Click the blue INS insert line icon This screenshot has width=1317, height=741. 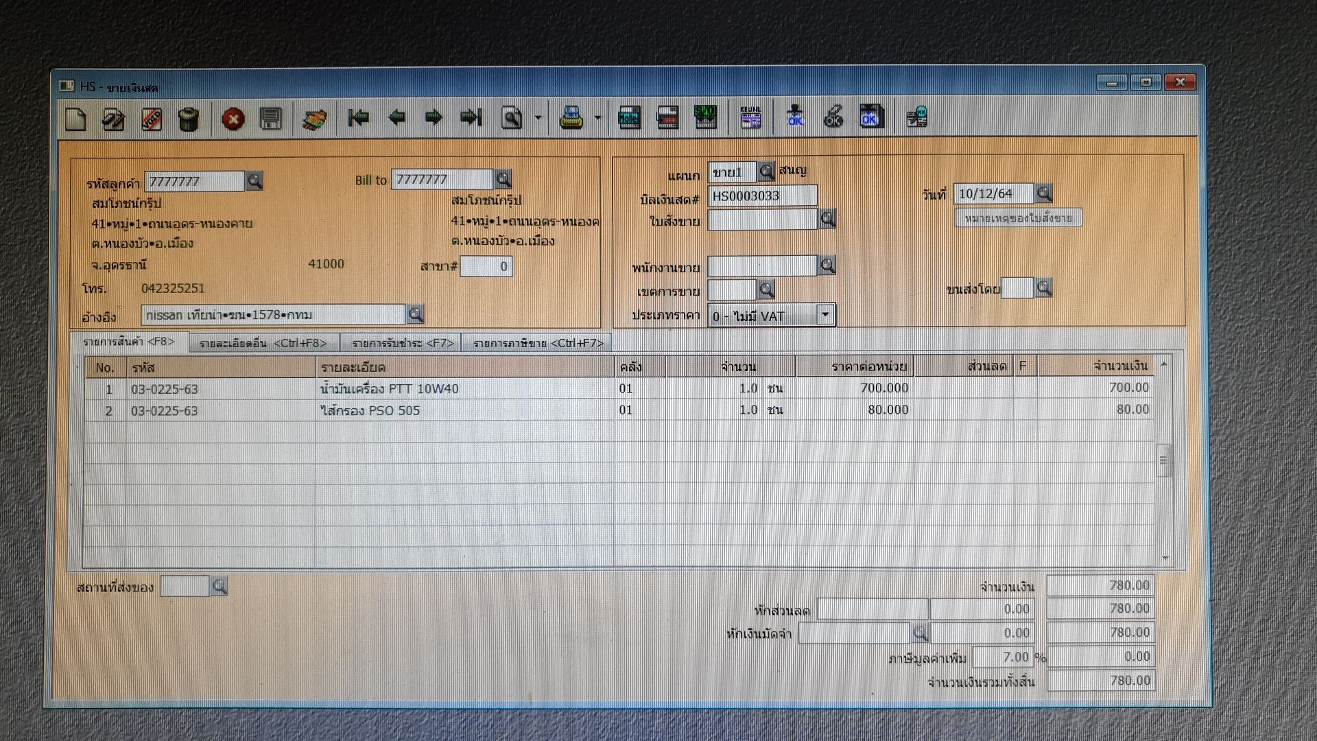629,118
